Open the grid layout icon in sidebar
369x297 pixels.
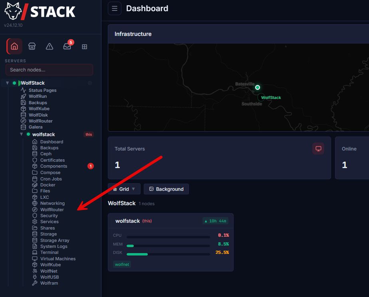point(85,47)
